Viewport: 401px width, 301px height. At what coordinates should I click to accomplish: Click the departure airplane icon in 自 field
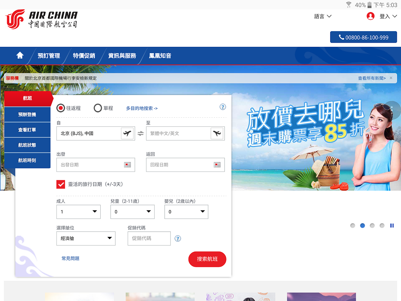(127, 133)
